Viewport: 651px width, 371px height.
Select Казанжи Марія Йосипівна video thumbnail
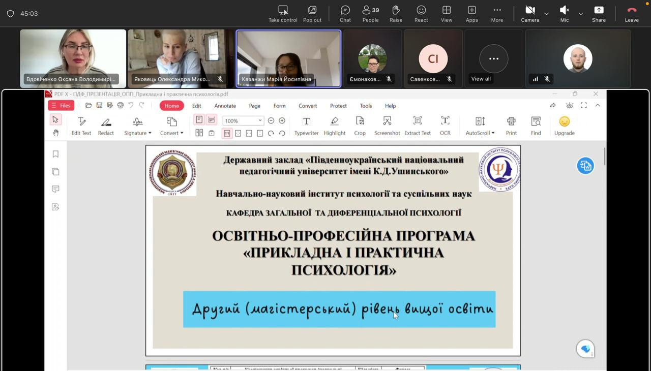pyautogui.click(x=288, y=58)
